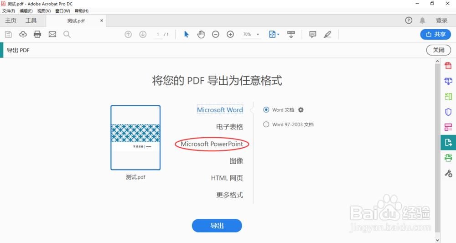Choose 更多格式 export option
Screen dimensions: 456x243
coord(229,195)
